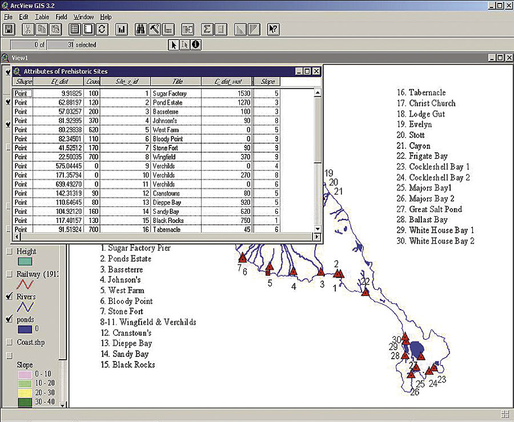
Task: Click the Calculate field icon
Action: coord(220,30)
